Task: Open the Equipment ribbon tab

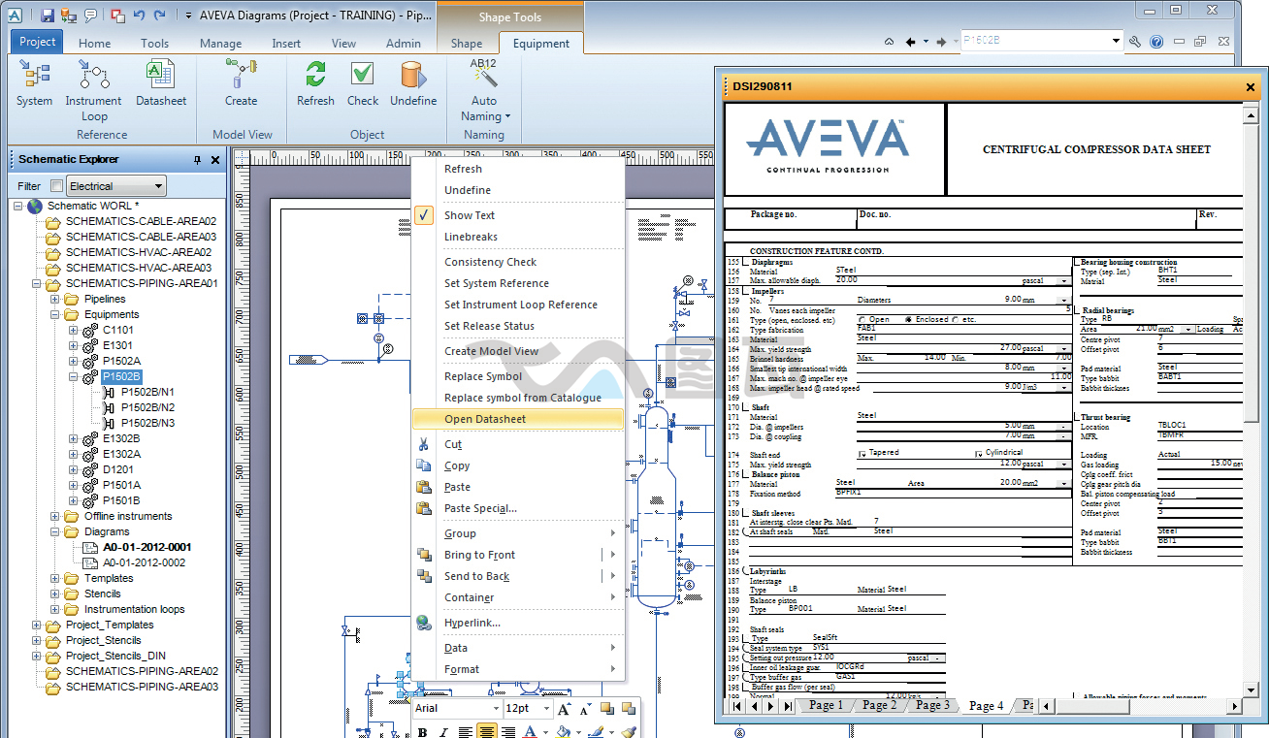Action: click(x=540, y=44)
